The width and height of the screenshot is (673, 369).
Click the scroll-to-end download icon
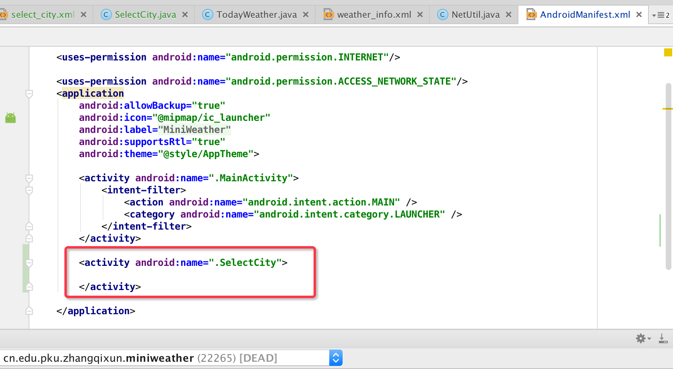(663, 338)
